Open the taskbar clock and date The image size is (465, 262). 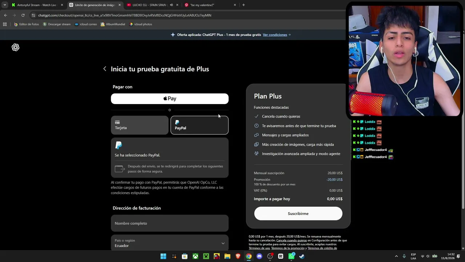coord(448,256)
